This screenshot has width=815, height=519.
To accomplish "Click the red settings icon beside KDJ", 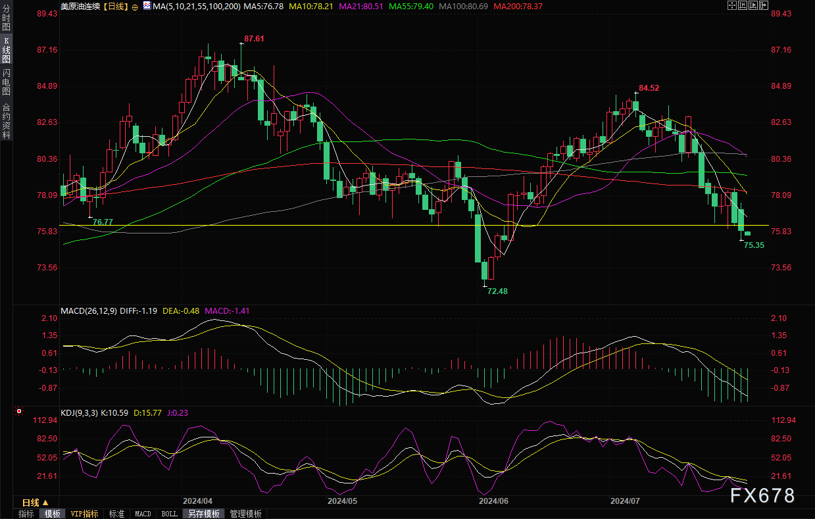I will point(19,412).
